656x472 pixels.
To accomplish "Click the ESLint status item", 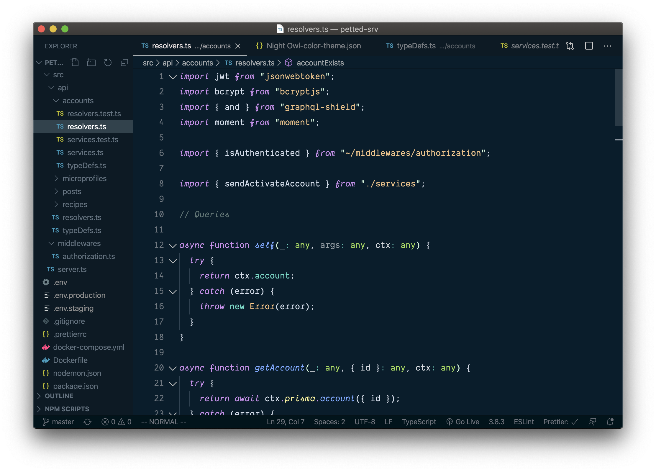I will 524,422.
